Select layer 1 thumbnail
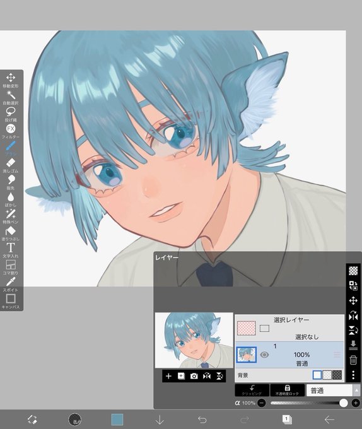Screen dimensions: 362x429 pos(247,355)
